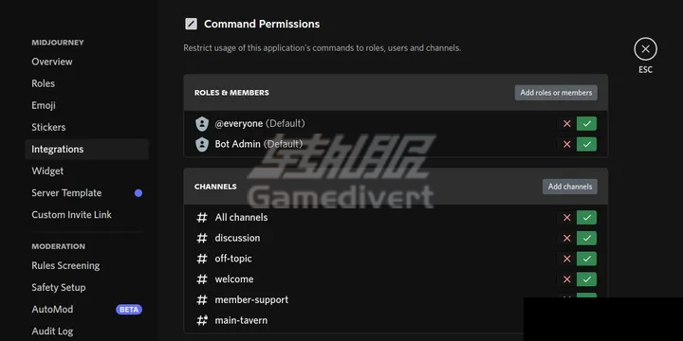
Task: Click the Server Template blue notification dot
Action: (x=138, y=193)
